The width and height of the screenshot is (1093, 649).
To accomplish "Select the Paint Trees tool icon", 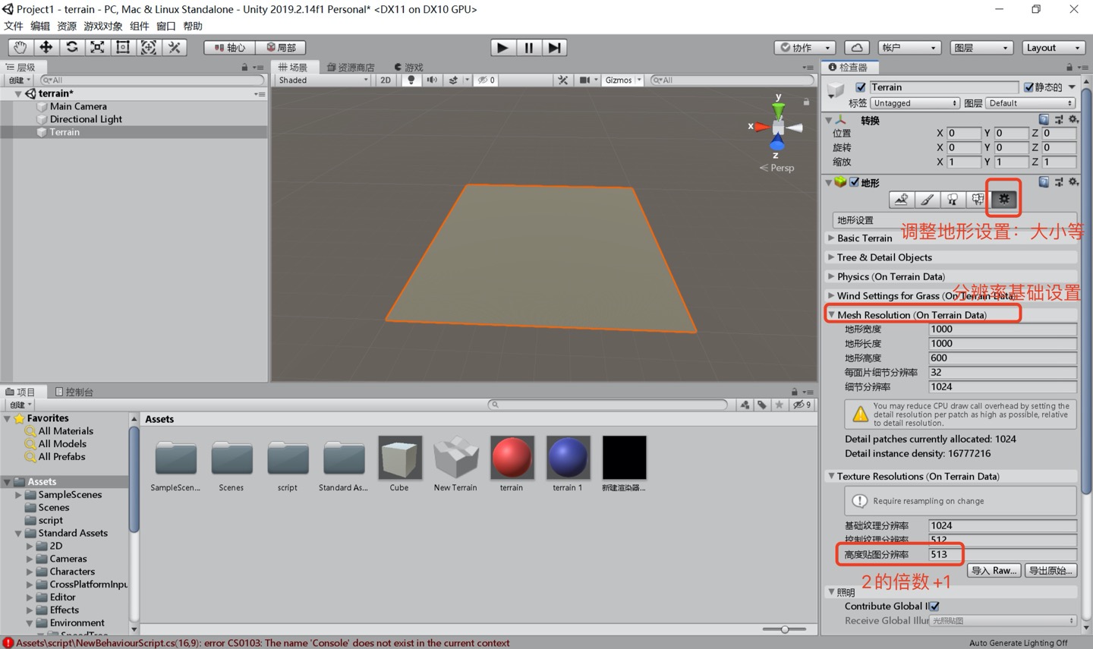I will [x=952, y=200].
